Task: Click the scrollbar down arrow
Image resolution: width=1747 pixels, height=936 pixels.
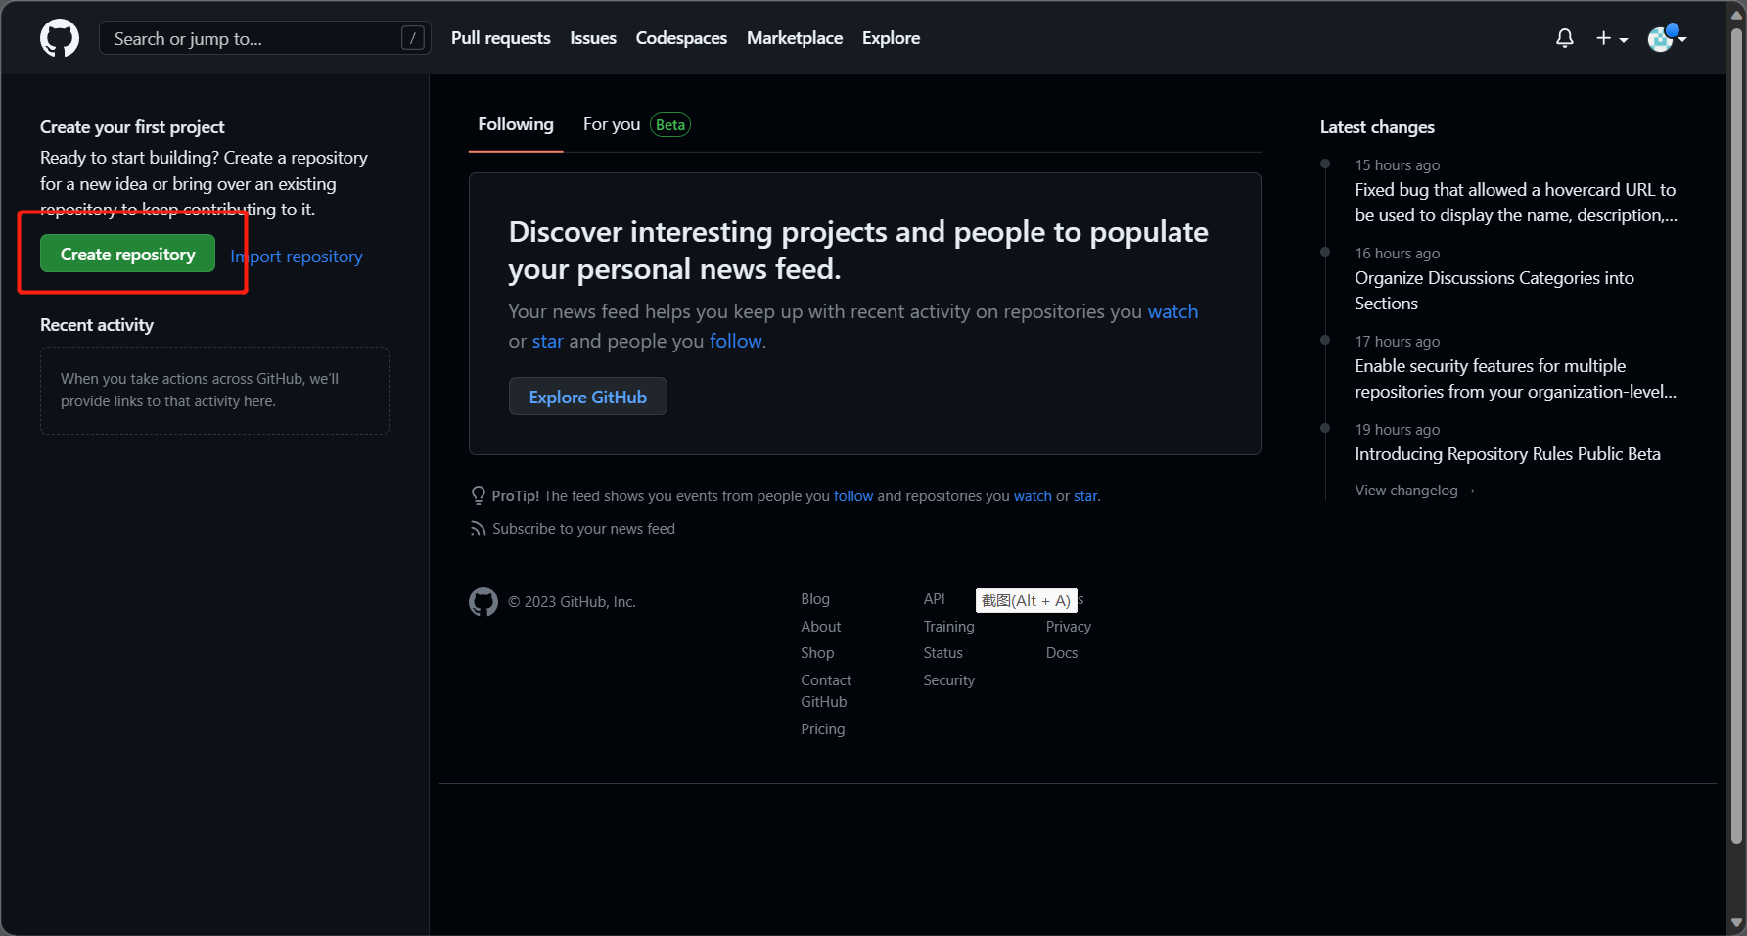Action: 1737,923
